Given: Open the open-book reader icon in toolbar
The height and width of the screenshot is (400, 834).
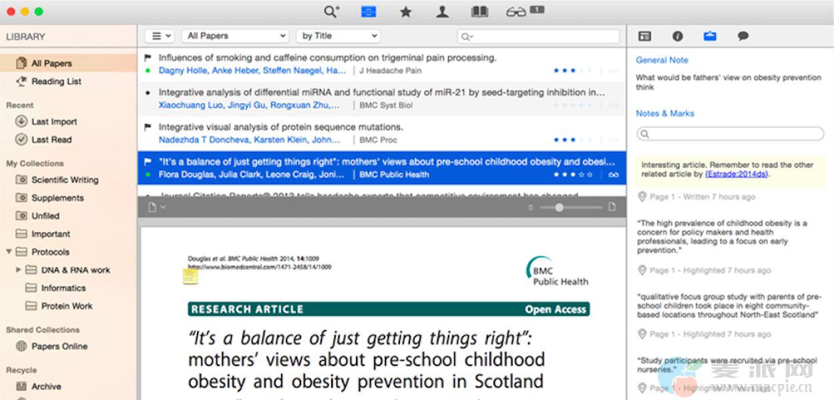Looking at the screenshot, I should [x=479, y=11].
